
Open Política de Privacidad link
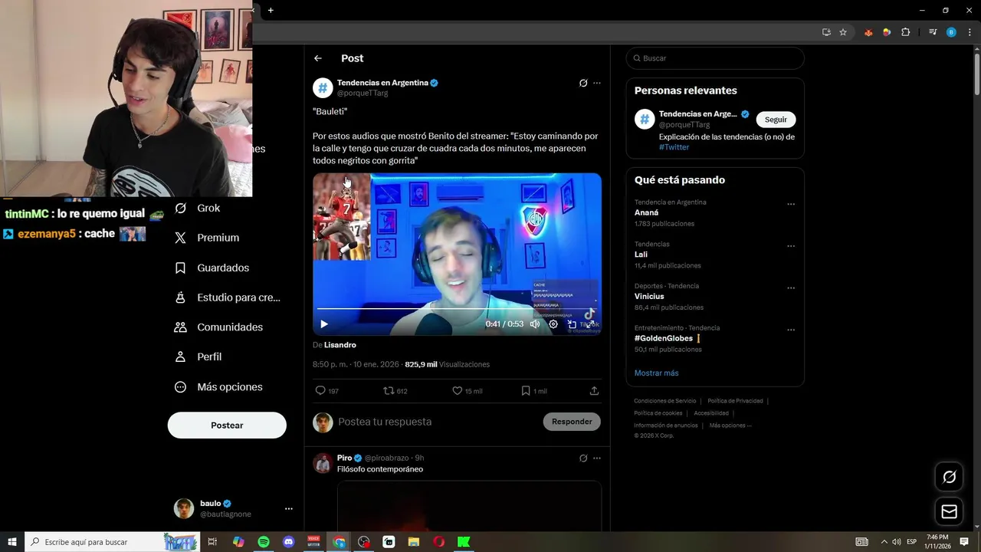tap(735, 401)
